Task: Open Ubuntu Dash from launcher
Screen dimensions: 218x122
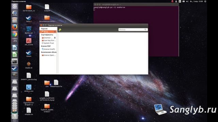Action: pyautogui.click(x=15, y=6)
